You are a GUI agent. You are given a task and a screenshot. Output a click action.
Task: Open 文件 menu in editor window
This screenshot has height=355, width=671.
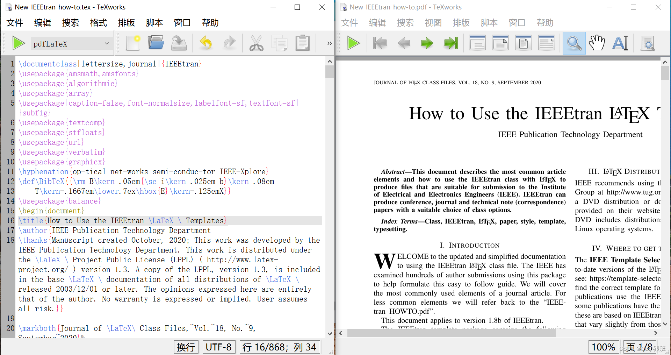pos(15,23)
